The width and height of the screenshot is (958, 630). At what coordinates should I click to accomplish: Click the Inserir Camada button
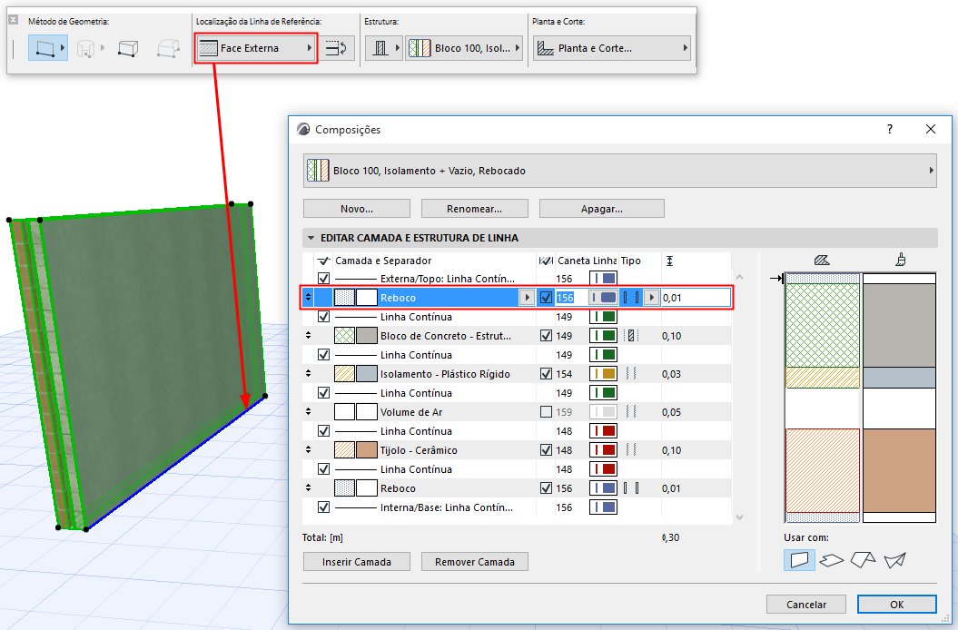[x=357, y=562]
